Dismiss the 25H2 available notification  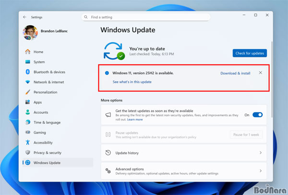coord(261,73)
